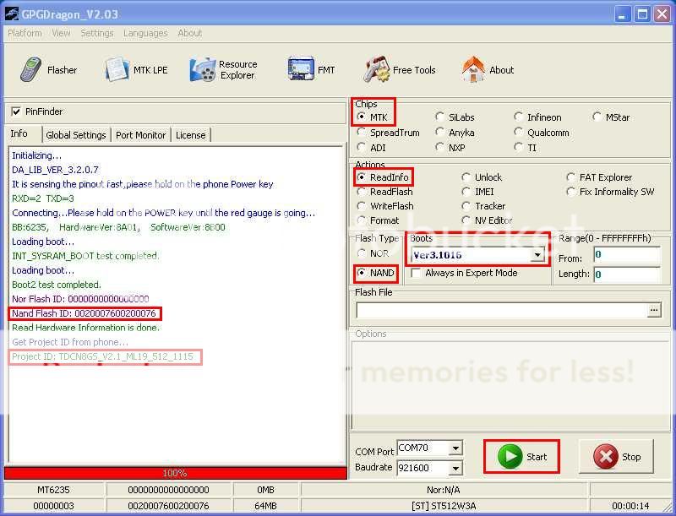Screen dimensions: 676x516
Task: Click the 64MB status bar cell
Action: coord(265,506)
